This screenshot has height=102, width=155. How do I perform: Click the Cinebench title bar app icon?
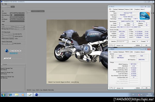point(2,2)
